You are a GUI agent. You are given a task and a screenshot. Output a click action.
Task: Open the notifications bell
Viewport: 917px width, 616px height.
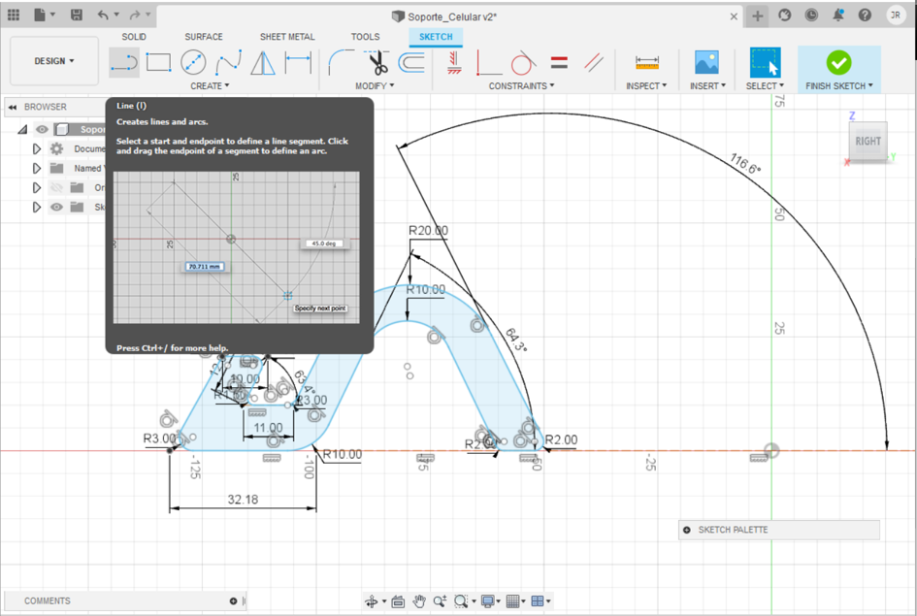(838, 16)
